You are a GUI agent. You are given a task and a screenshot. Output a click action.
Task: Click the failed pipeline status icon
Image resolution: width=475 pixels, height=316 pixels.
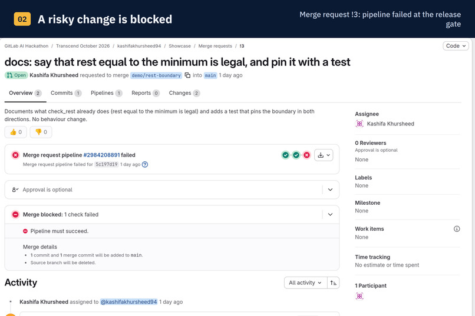(15, 155)
